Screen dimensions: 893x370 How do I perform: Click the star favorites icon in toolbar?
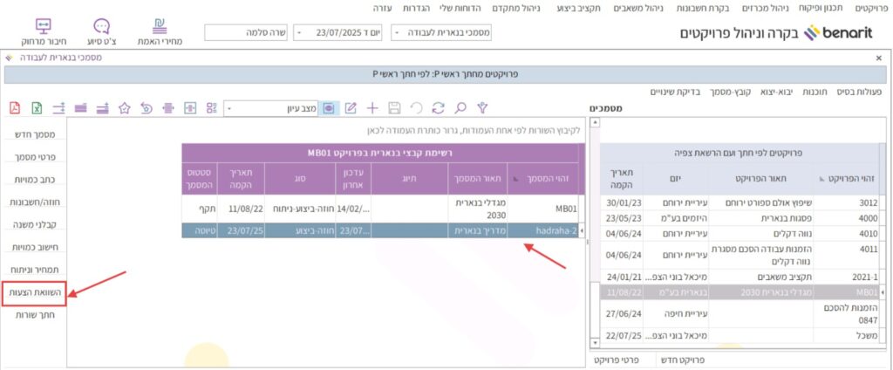point(125,108)
